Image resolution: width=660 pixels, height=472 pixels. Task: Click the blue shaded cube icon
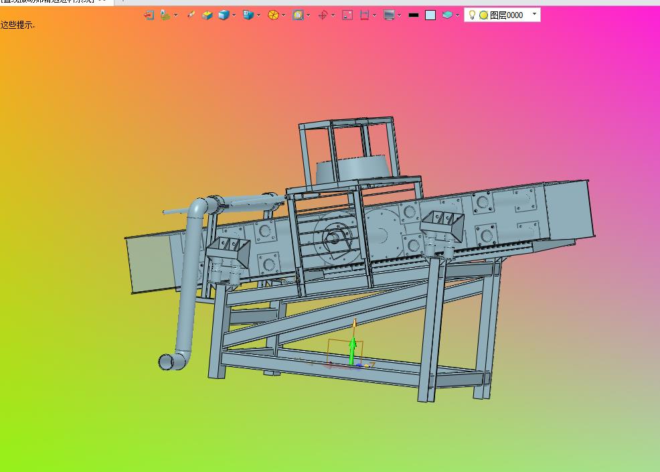coord(224,15)
